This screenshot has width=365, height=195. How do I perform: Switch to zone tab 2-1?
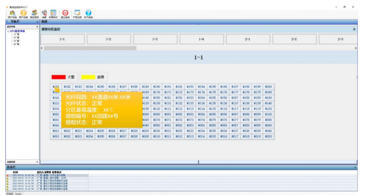[248, 39]
